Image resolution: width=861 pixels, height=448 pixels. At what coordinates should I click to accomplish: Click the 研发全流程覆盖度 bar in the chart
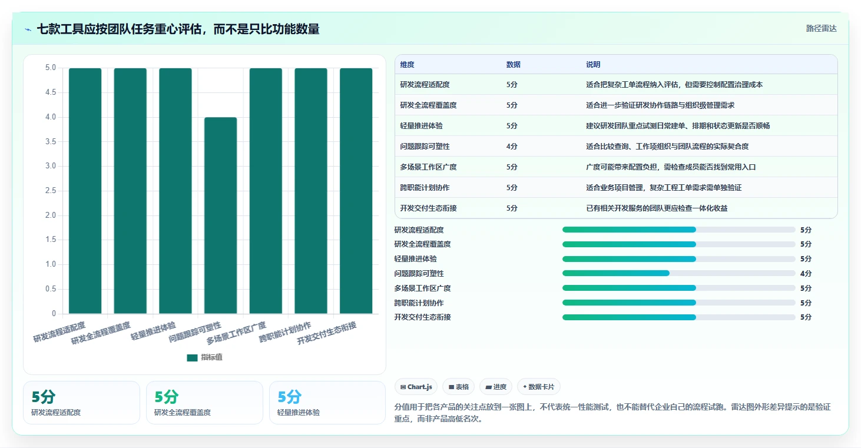[x=130, y=191]
